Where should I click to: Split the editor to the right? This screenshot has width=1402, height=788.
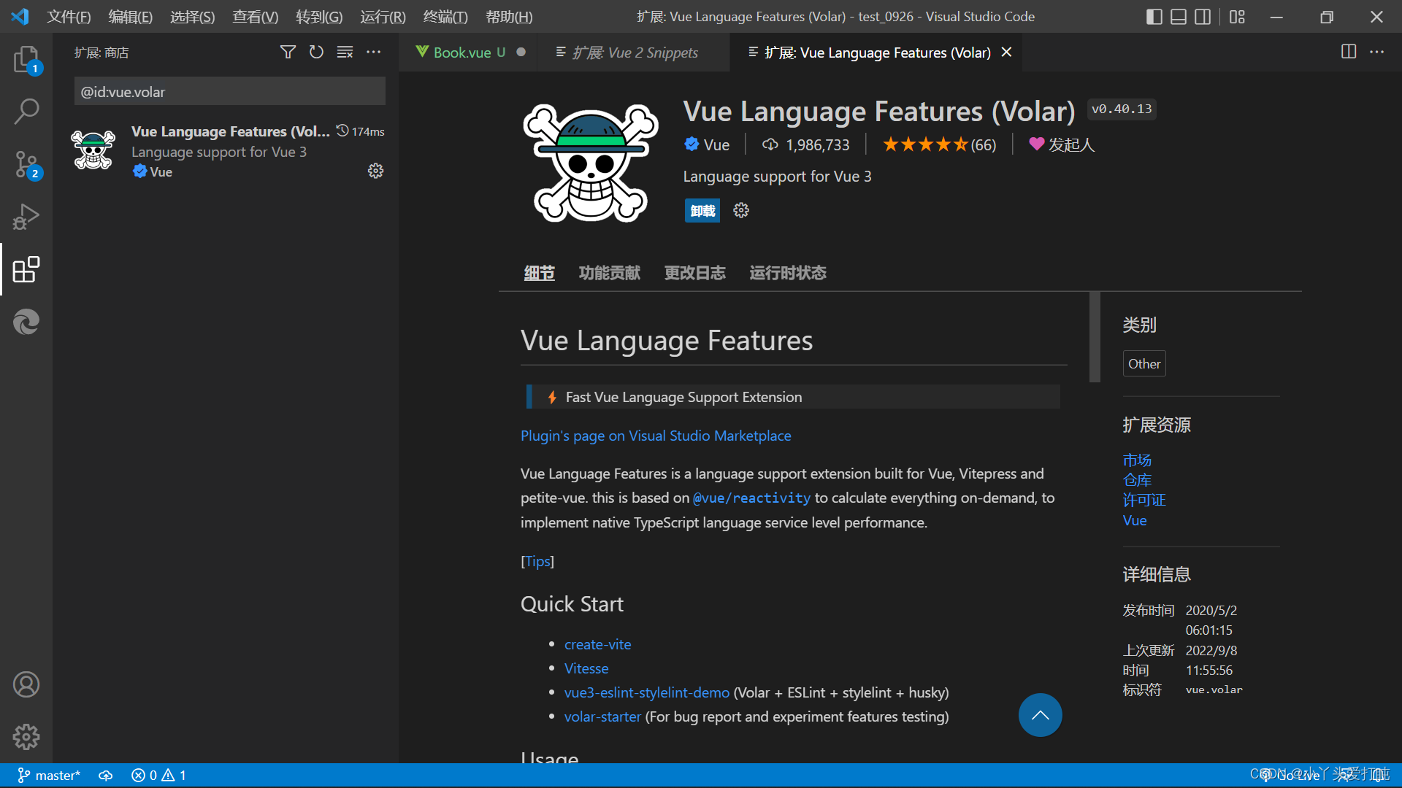coord(1349,52)
